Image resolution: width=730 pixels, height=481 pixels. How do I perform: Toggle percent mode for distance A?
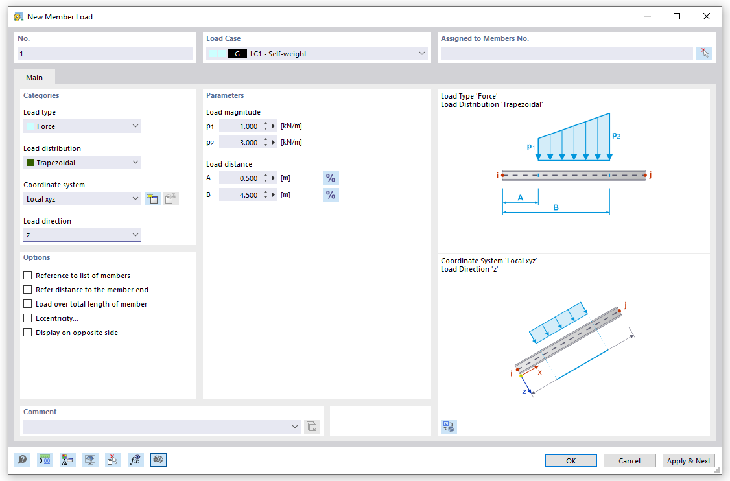331,178
